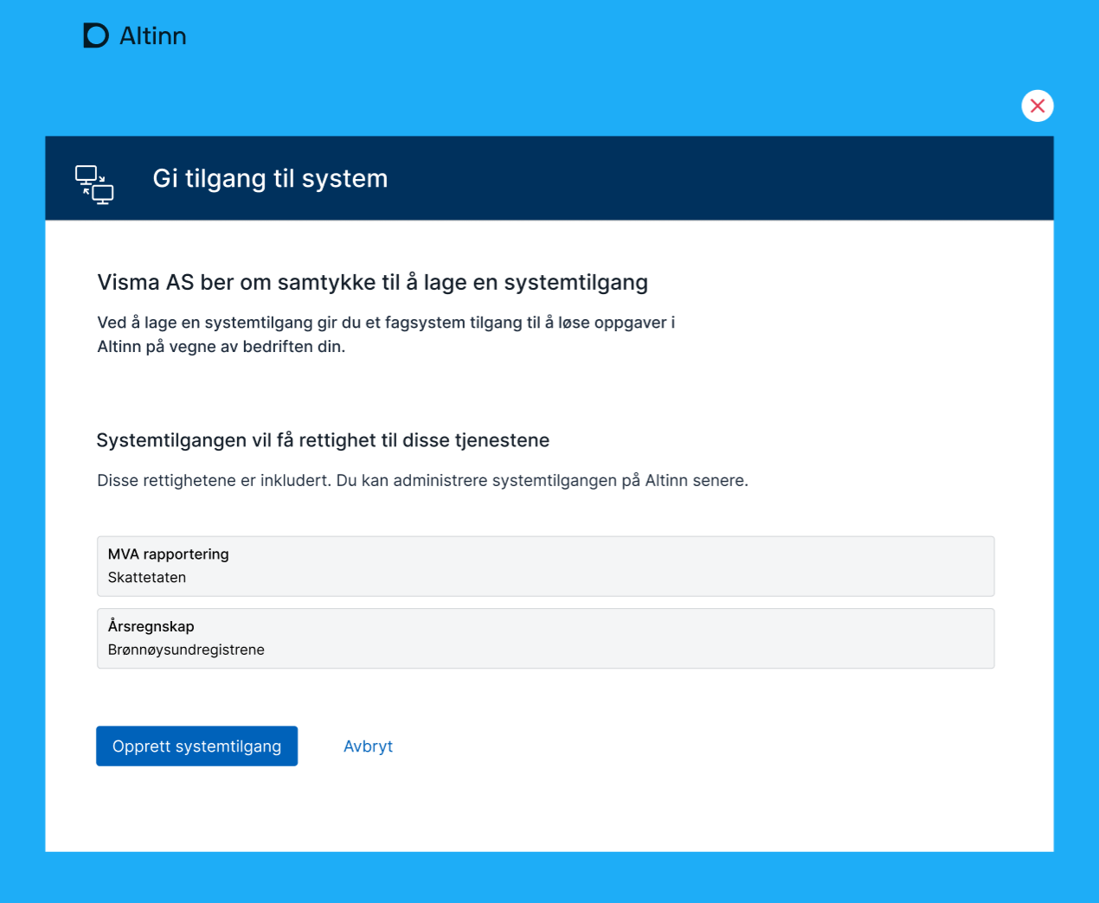Click empty space right of the Årsregnskap card

1024,638
